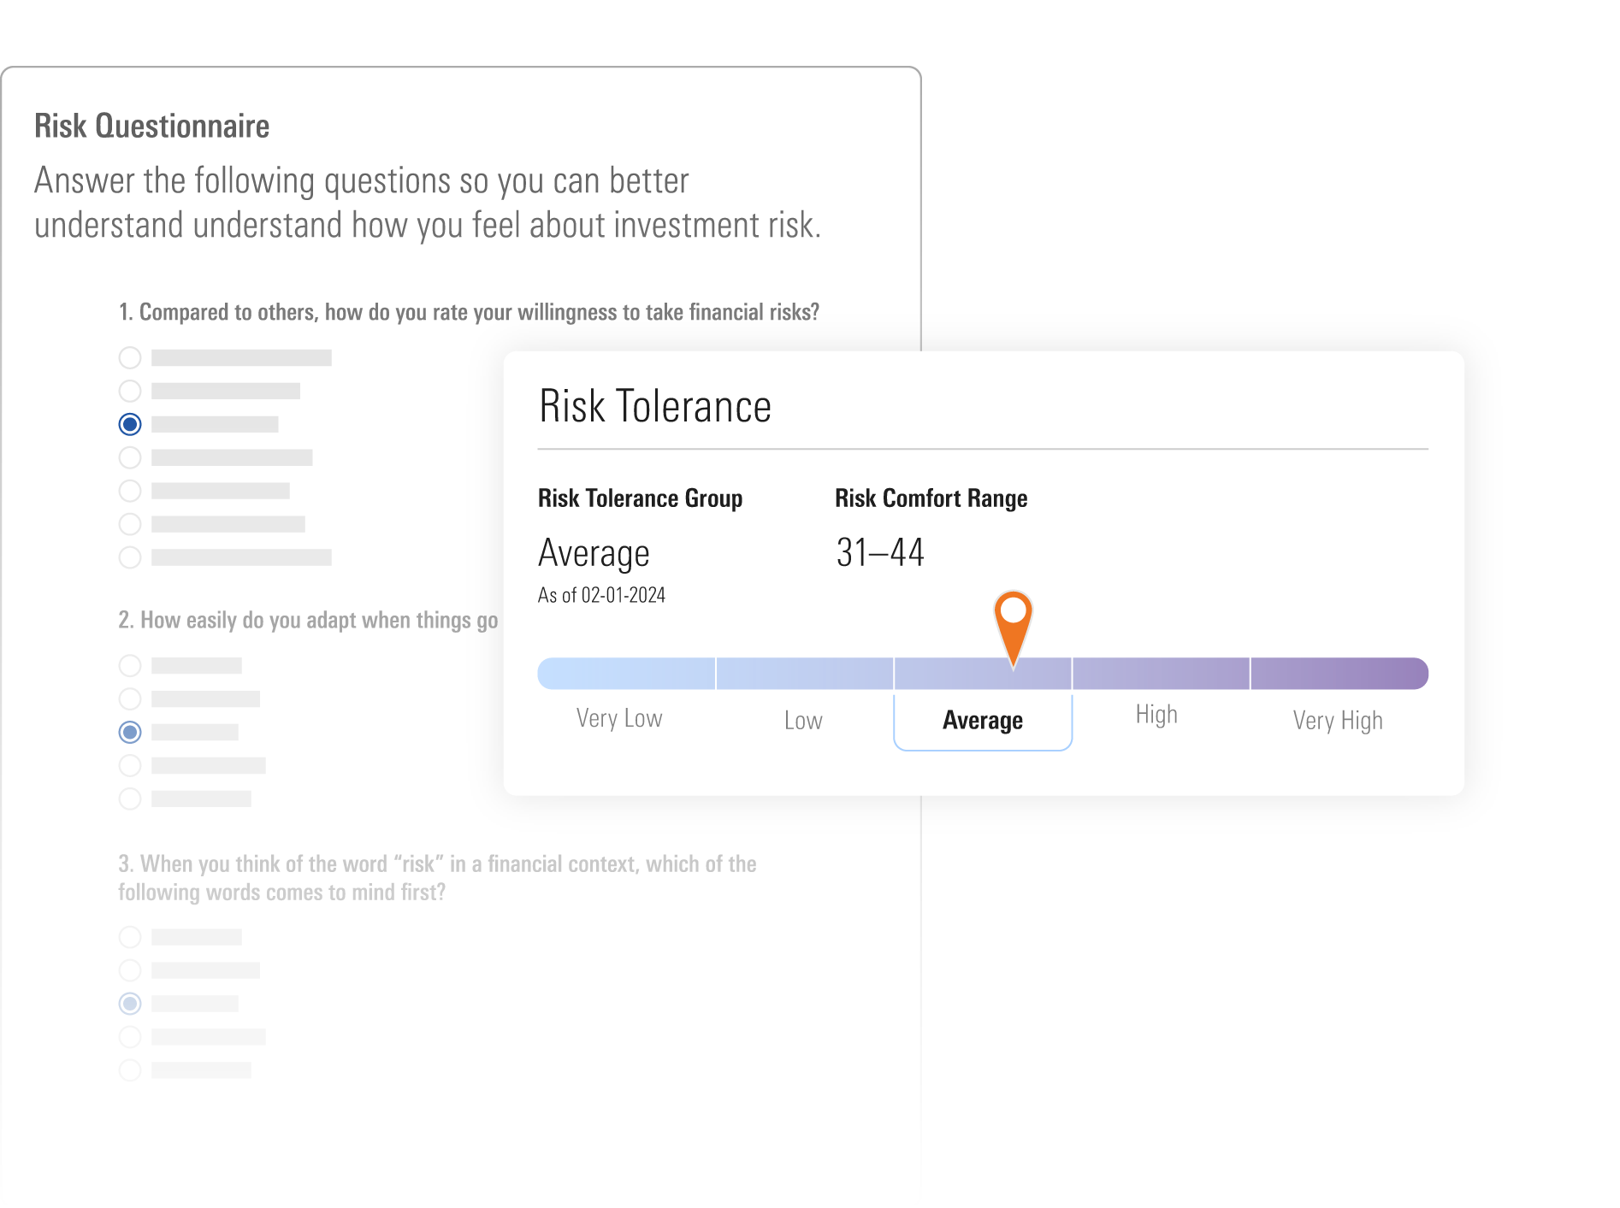This screenshot has height=1208, width=1620.
Task: Click the Very Low tolerance label
Action: pos(619,718)
